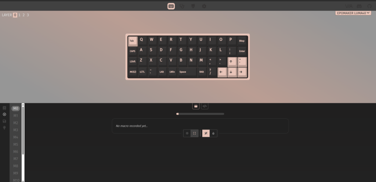Open the Key Tester stethoscope tab
This screenshot has width=376, height=182.
182,6
